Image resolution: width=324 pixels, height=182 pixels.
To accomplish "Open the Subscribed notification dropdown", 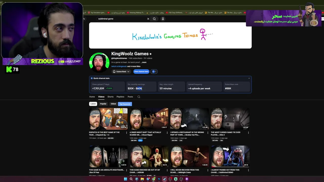I will (121, 72).
